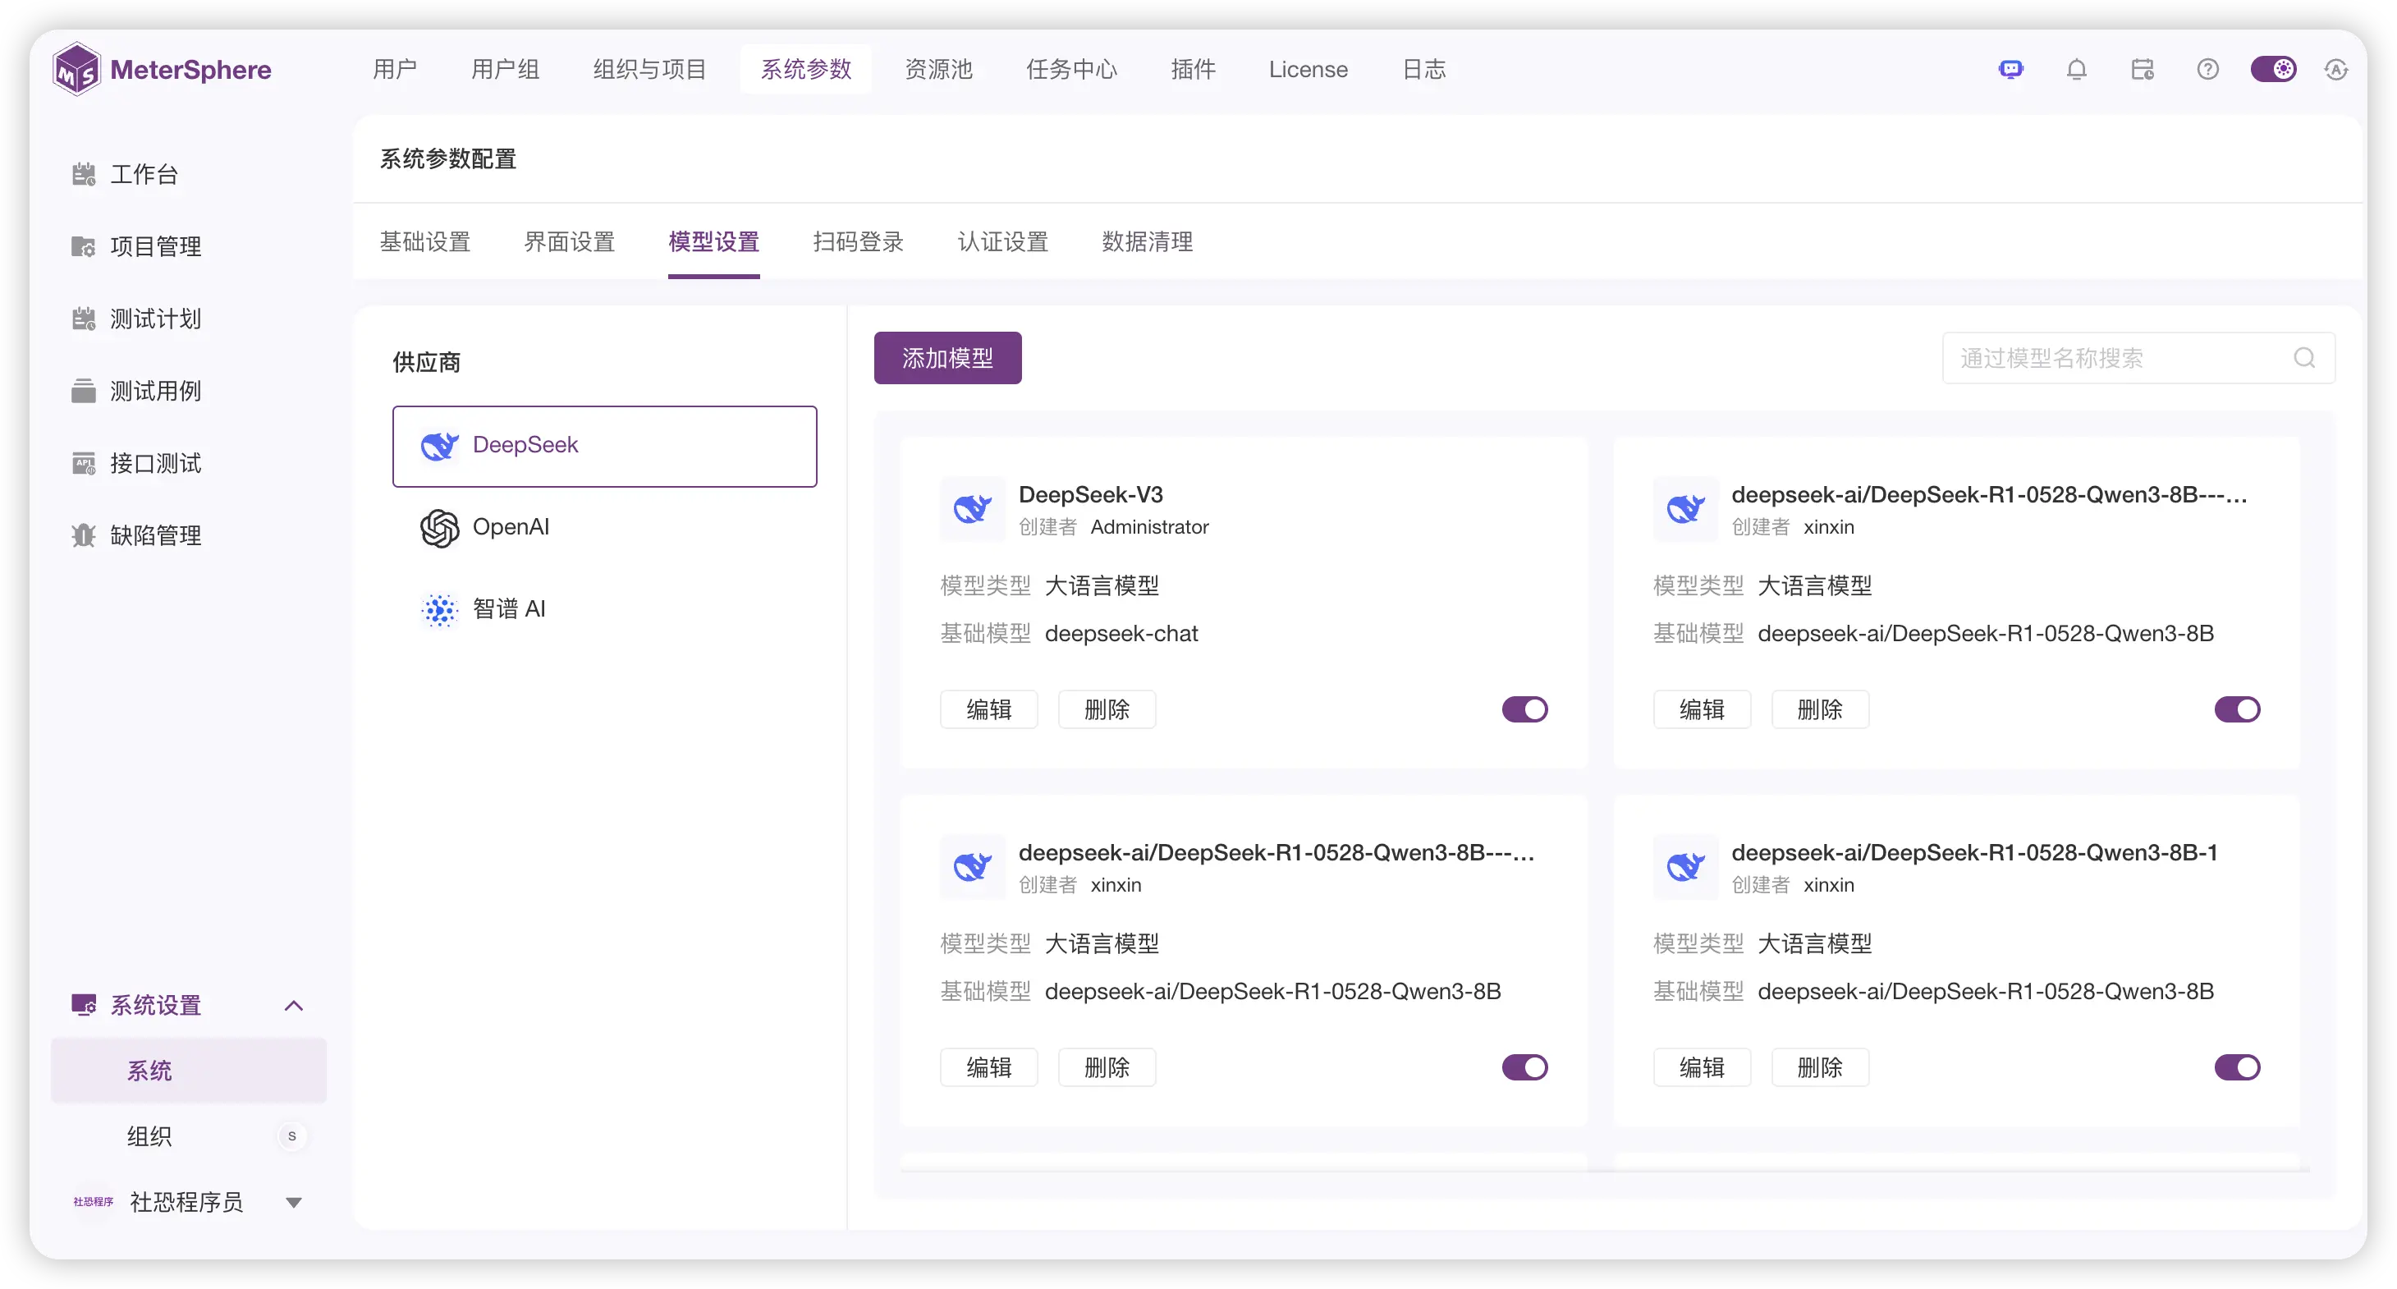Open the 日志 top menu

click(1423, 69)
